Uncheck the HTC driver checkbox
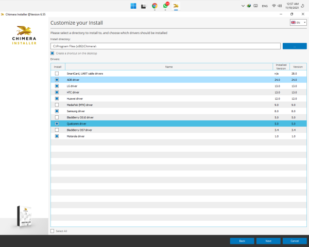 [x=57, y=92]
